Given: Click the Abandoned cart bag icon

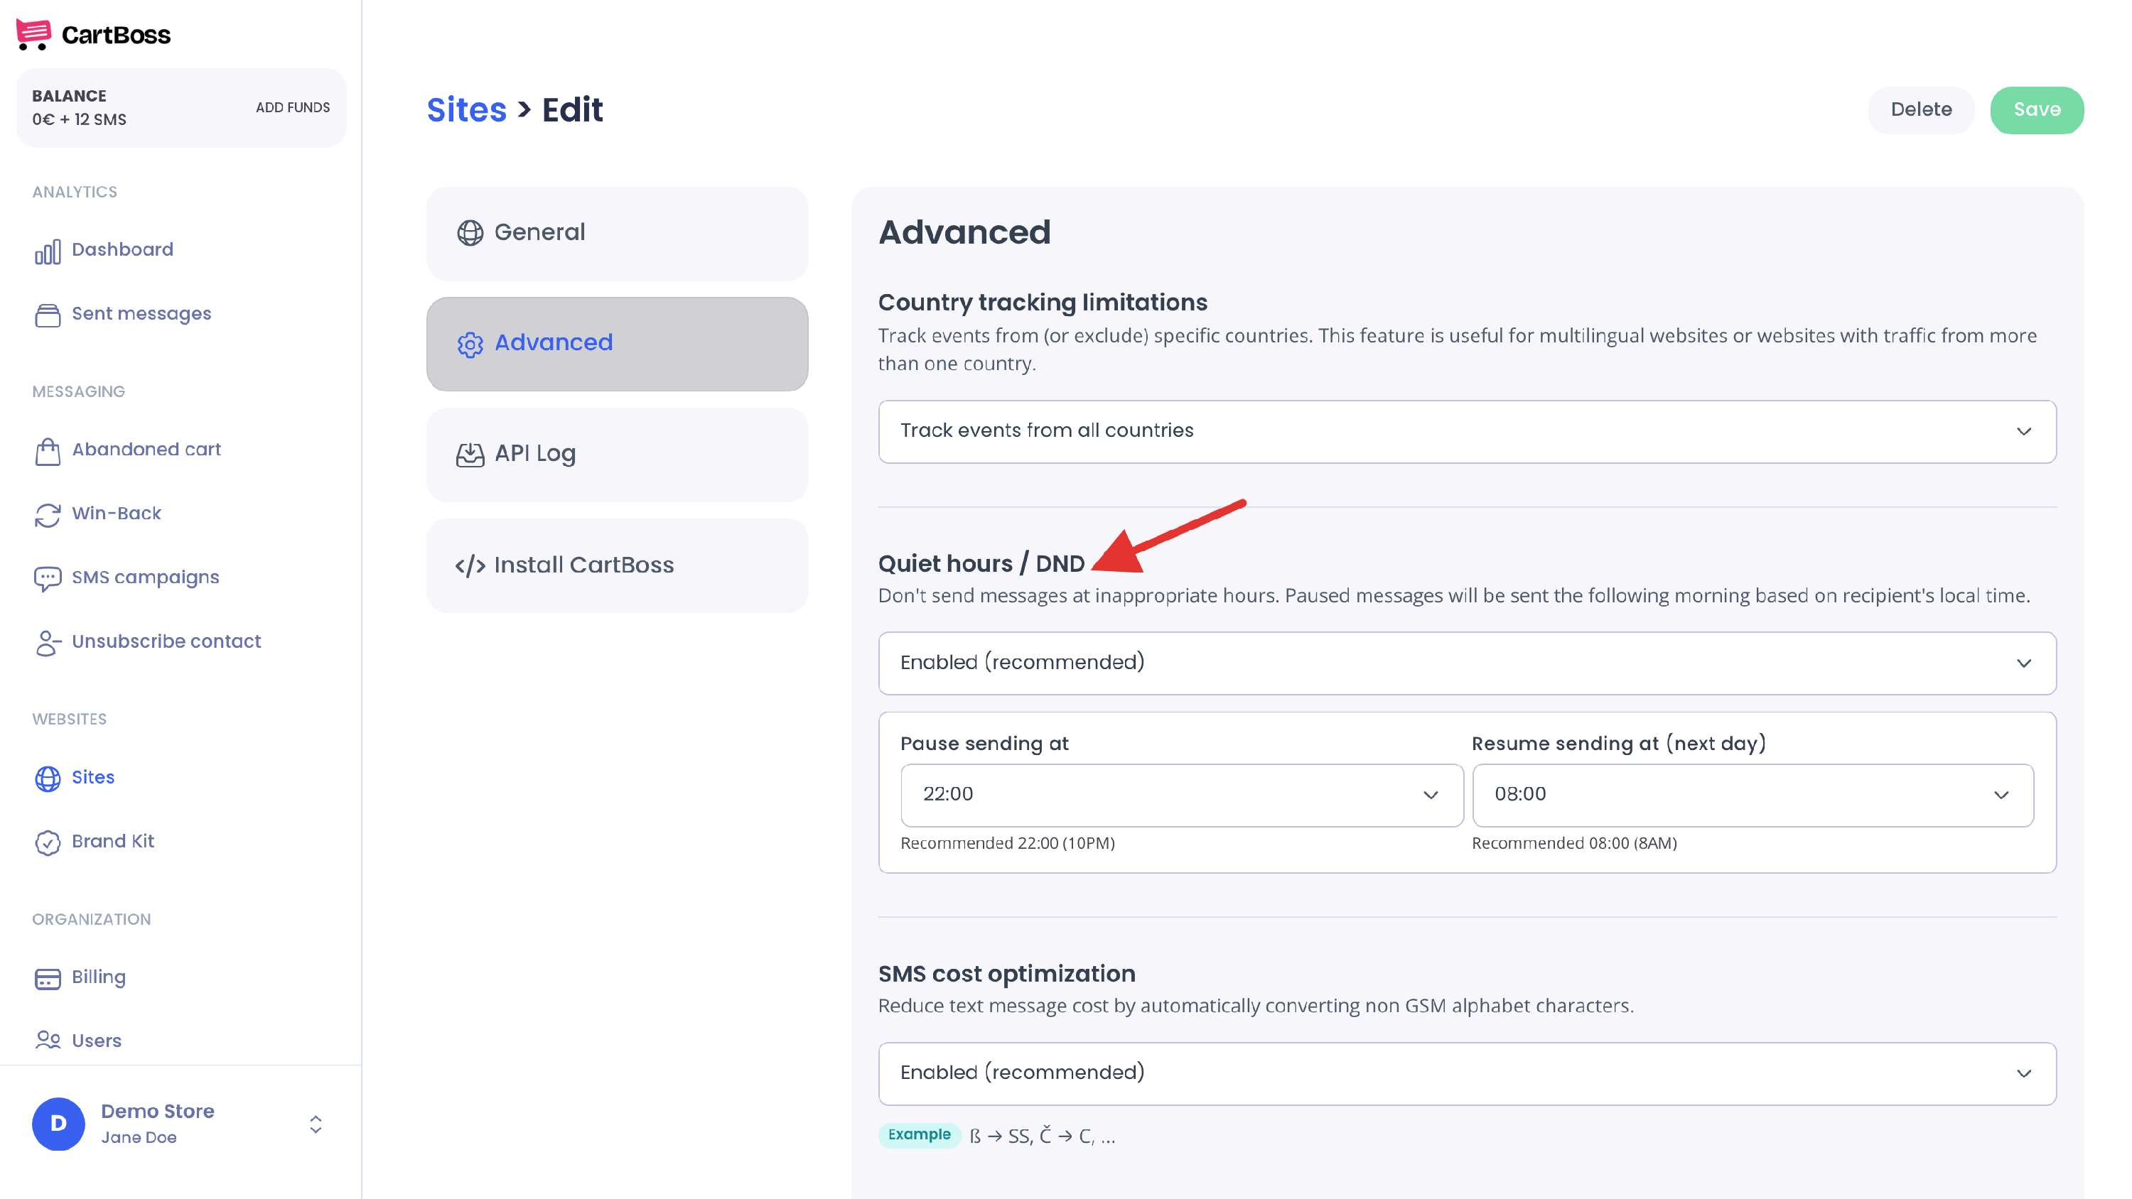Looking at the screenshot, I should coord(48,451).
